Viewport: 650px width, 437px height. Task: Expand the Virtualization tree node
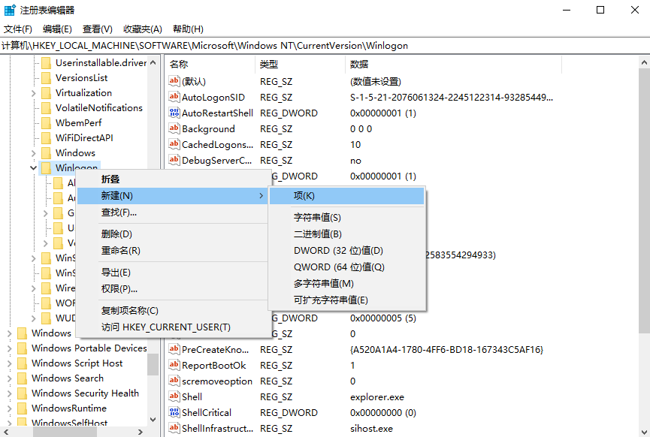click(x=33, y=93)
